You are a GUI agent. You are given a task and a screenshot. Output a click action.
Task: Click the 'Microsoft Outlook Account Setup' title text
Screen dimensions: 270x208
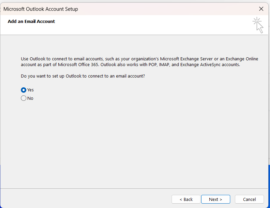pos(41,9)
